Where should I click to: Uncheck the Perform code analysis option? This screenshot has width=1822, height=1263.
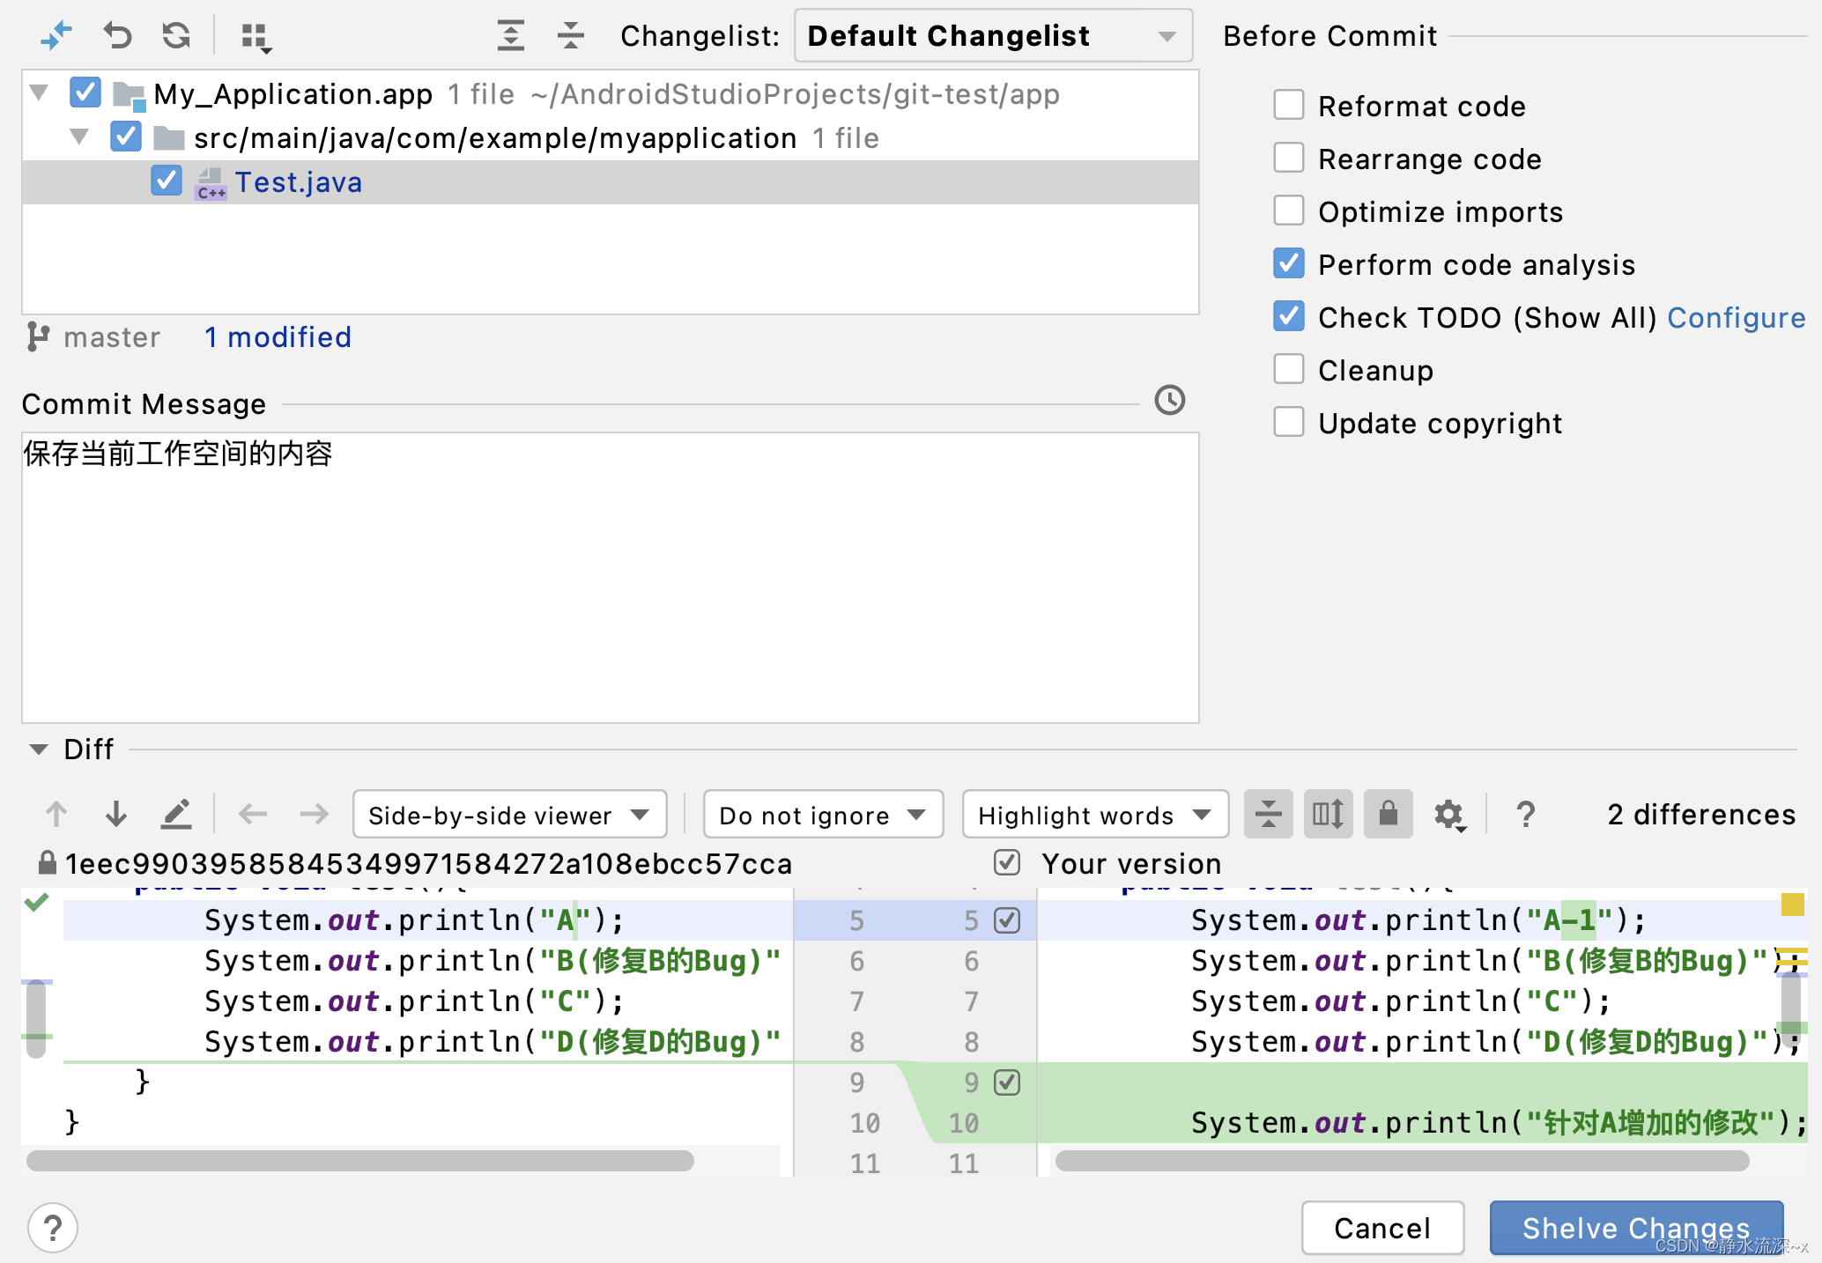point(1289,264)
